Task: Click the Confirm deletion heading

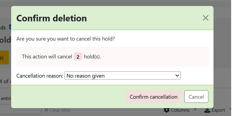Action: pyautogui.click(x=52, y=18)
